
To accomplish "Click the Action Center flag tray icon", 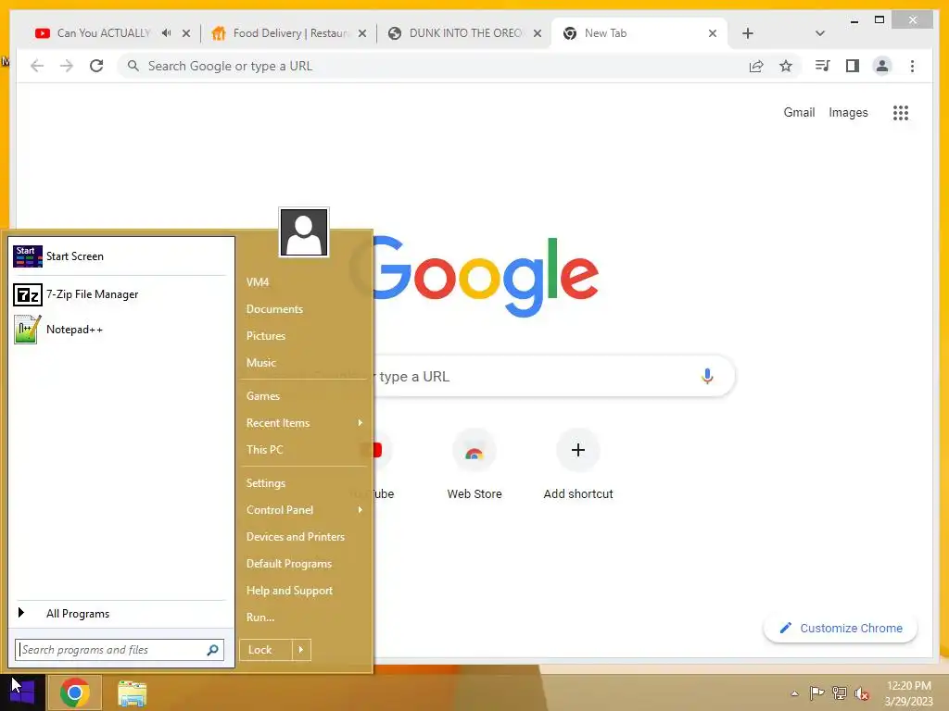I will (x=816, y=692).
